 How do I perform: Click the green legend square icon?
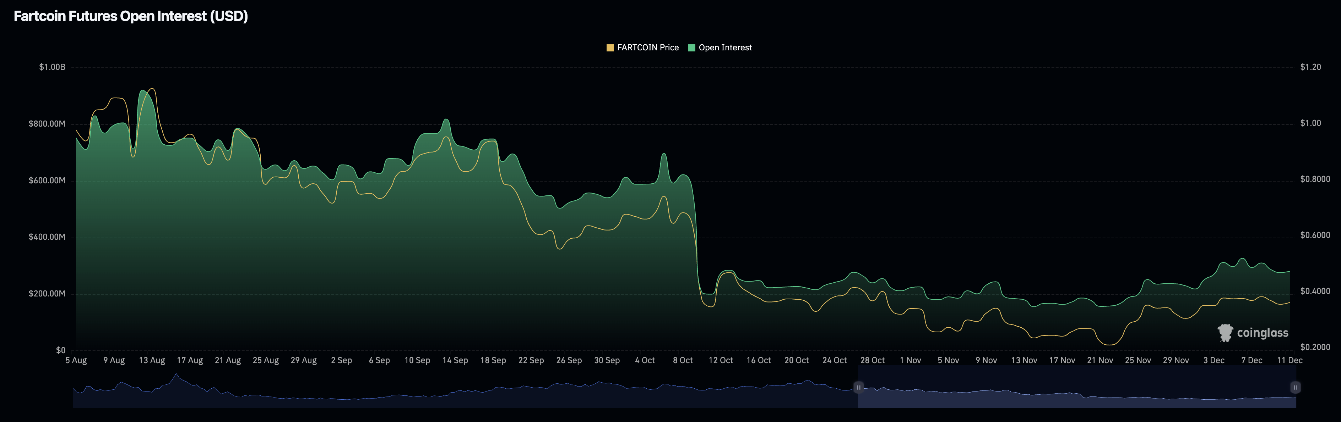(692, 47)
